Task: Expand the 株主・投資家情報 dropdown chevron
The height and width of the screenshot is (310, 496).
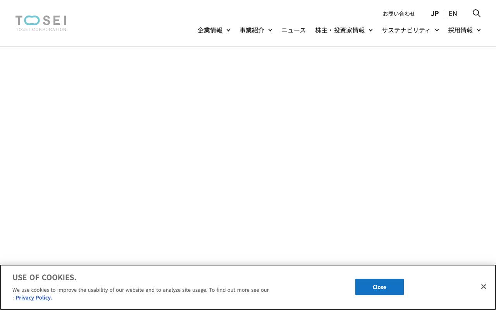Action: click(370, 30)
